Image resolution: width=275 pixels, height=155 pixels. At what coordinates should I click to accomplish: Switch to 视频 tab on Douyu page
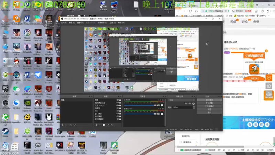233,22
